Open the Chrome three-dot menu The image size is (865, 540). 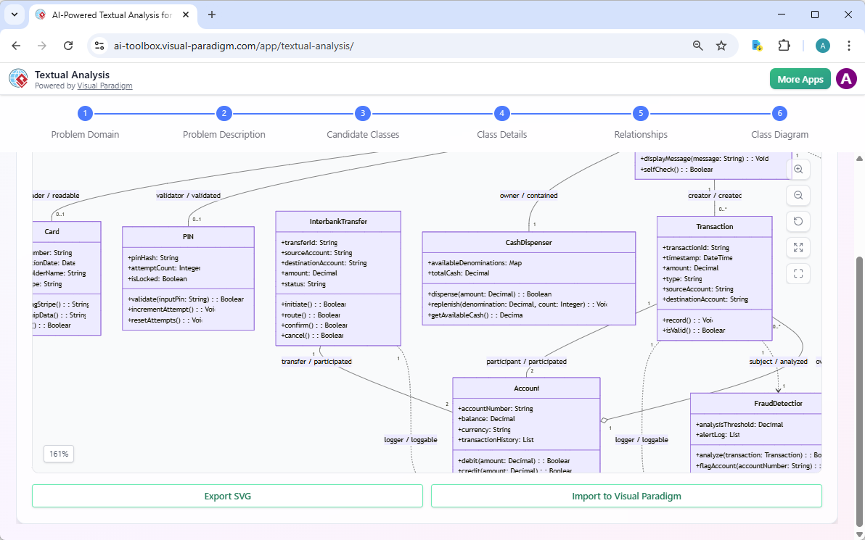(x=849, y=46)
